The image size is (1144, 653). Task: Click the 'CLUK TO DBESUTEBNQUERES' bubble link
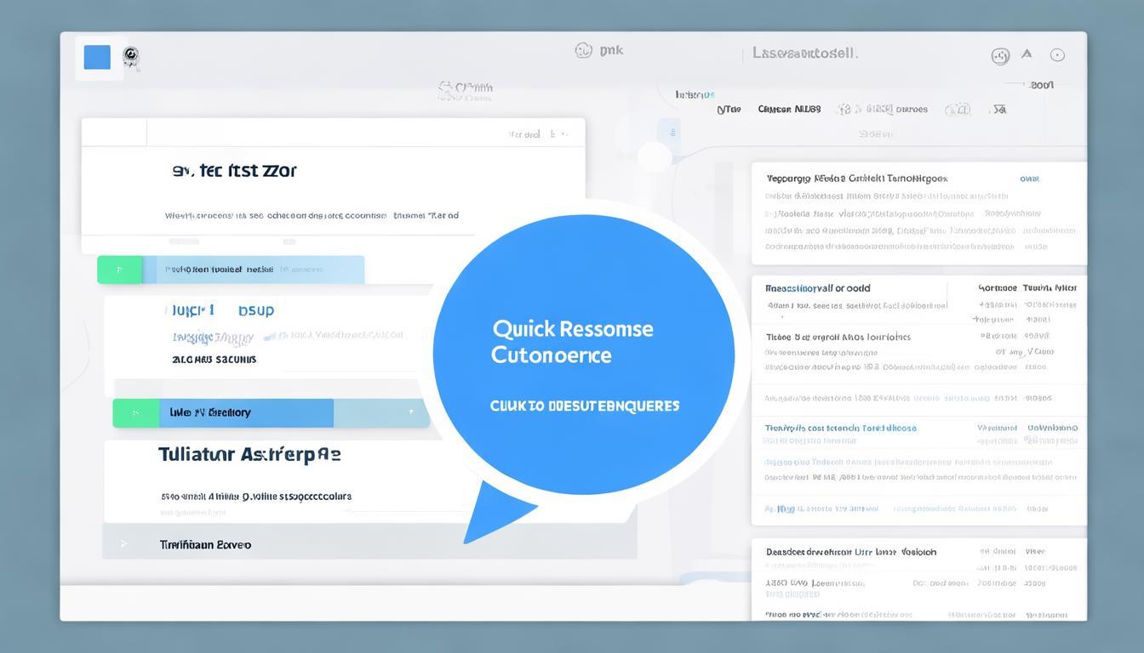pyautogui.click(x=584, y=406)
